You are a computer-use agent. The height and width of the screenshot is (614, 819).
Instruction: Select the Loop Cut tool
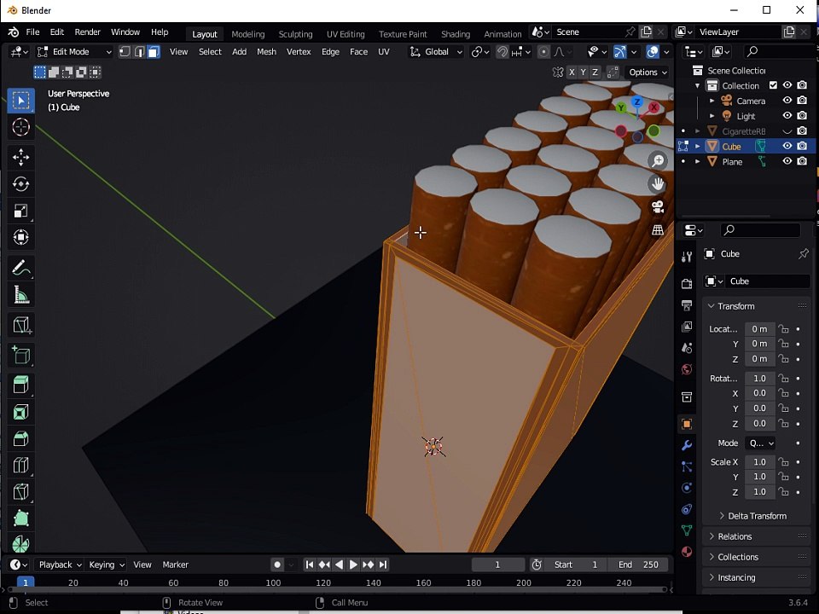(20, 465)
